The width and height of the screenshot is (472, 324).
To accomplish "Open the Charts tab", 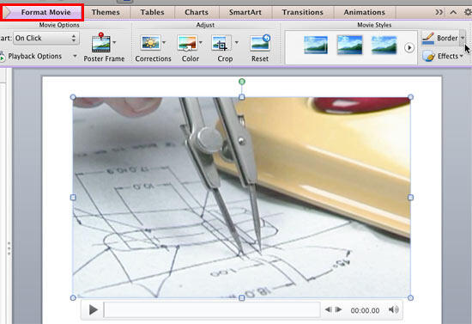I will 197,12.
